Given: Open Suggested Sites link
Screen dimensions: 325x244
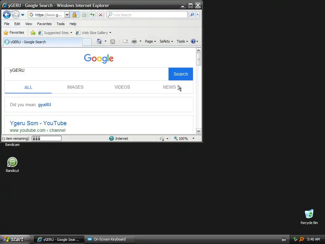Looking at the screenshot, I should click(x=55, y=33).
